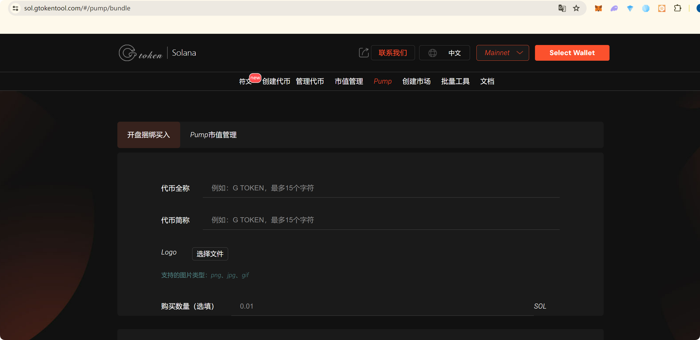700x340 pixels.
Task: Open the orange square extension icon
Action: tap(662, 9)
